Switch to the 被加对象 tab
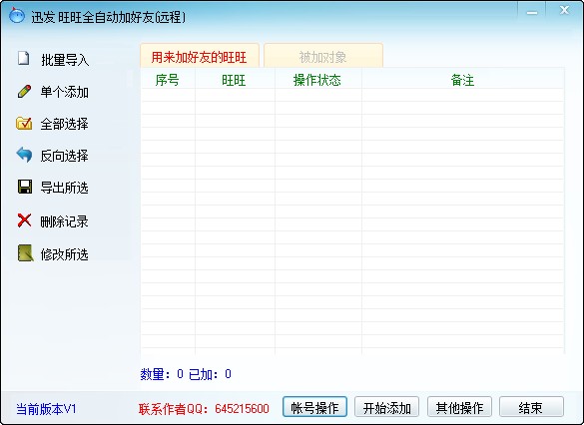The height and width of the screenshot is (425, 584). coord(323,56)
